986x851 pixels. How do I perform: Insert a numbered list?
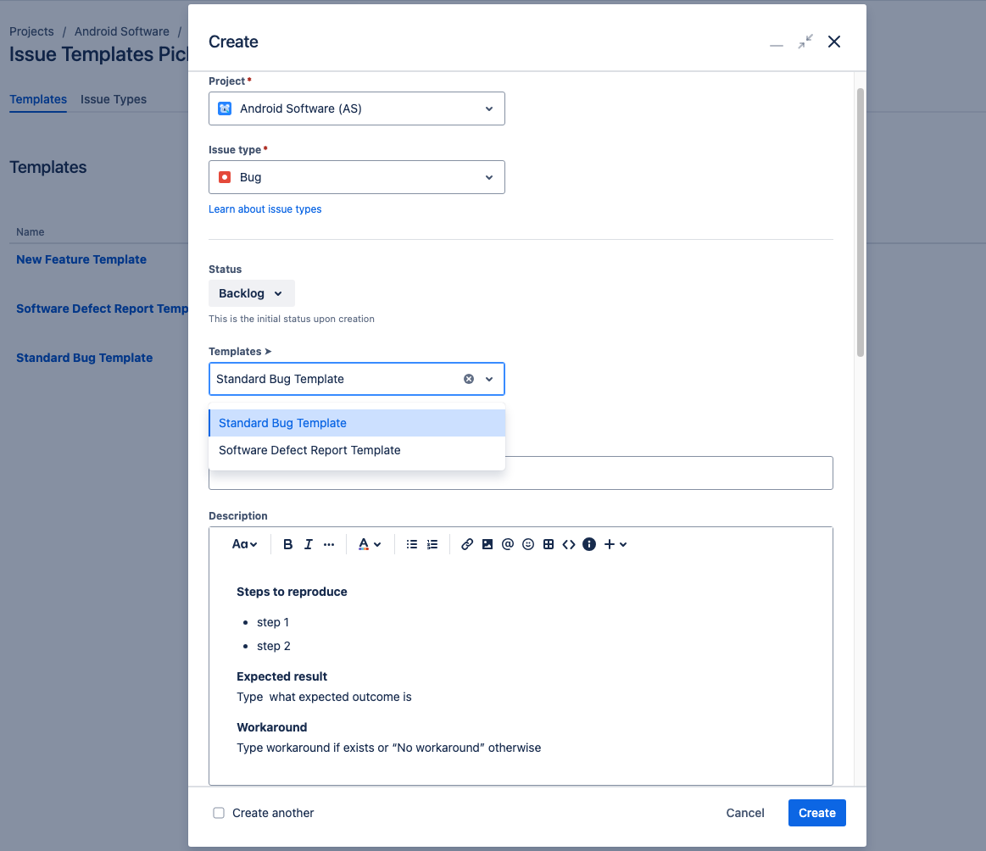click(x=432, y=544)
